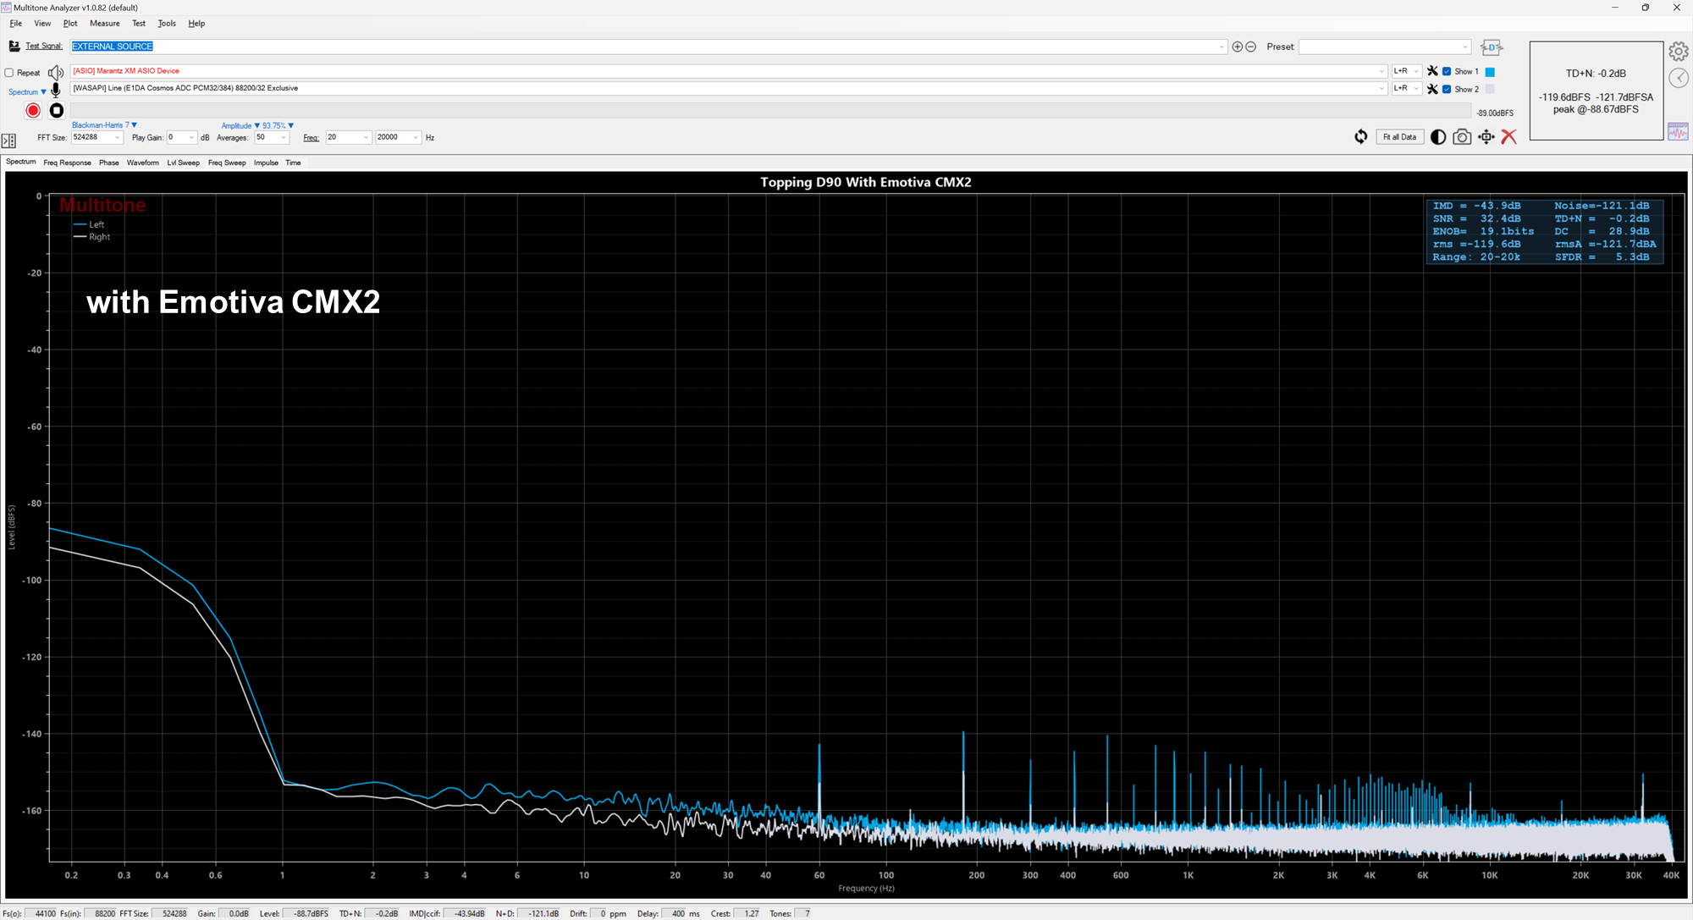Open input device settings wrench icon
Image resolution: width=1693 pixels, height=920 pixels.
coord(1432,89)
